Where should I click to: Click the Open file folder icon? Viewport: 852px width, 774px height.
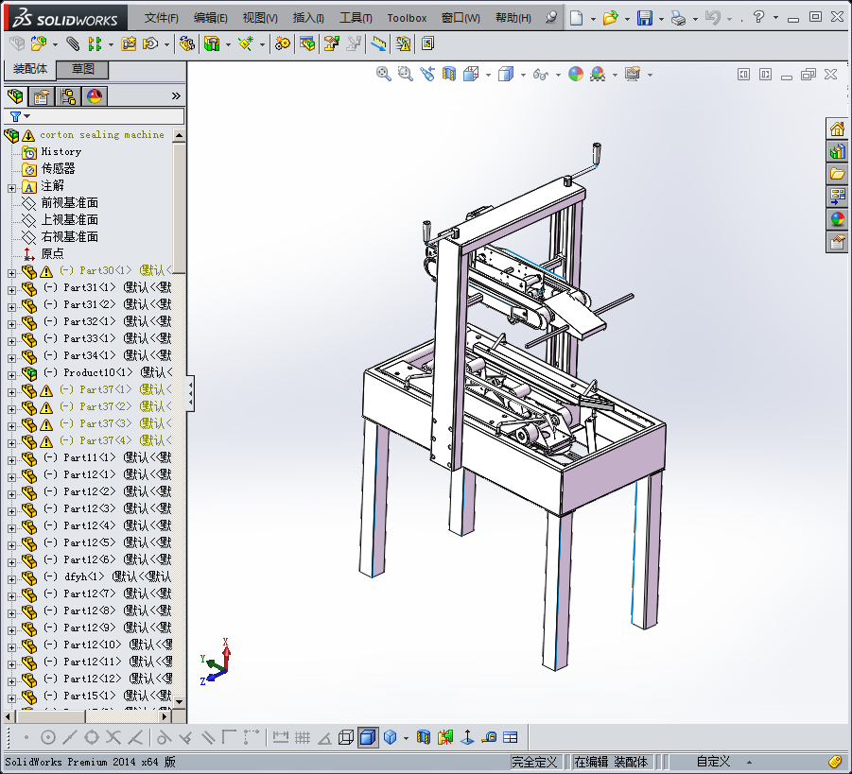tap(611, 18)
